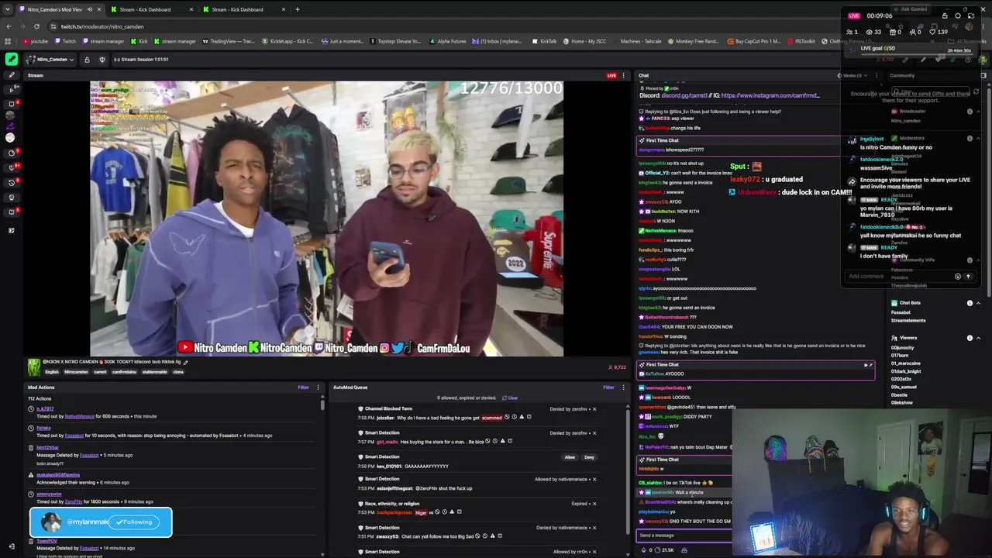Open the Chat panel options menu
Screen dimensions: 992x558
pyautogui.click(x=876, y=76)
